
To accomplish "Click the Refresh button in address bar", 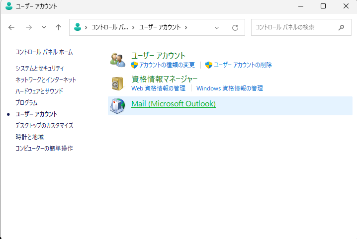I will [x=235, y=27].
